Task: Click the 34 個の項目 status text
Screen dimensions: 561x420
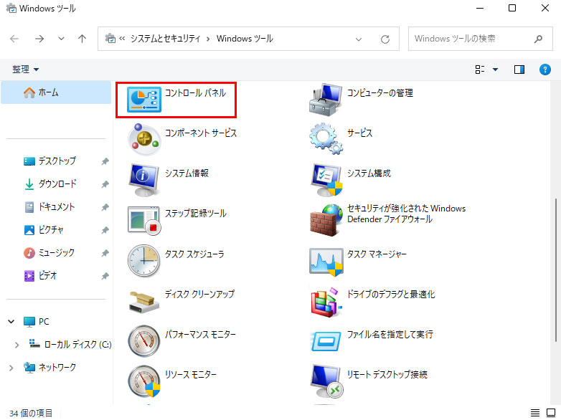Action: pyautogui.click(x=31, y=414)
